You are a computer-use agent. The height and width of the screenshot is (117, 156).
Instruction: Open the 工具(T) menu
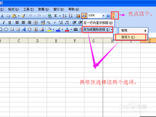[x=29, y=9]
